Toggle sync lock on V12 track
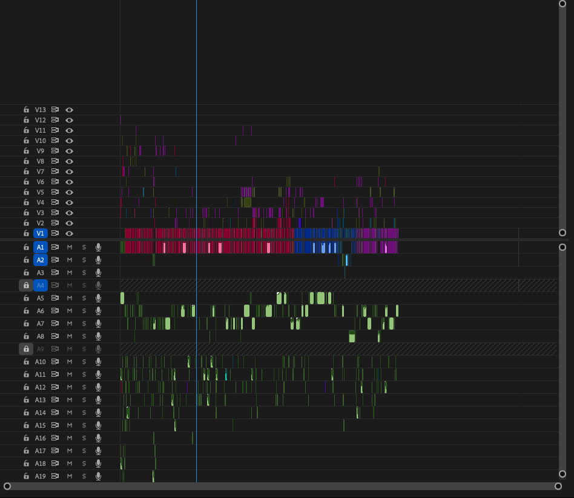The image size is (574, 498). click(55, 120)
